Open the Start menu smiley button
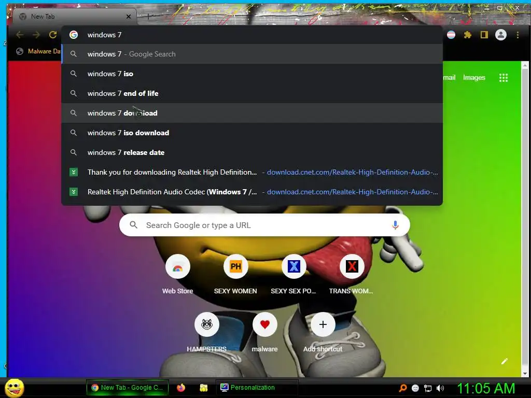 (x=14, y=388)
